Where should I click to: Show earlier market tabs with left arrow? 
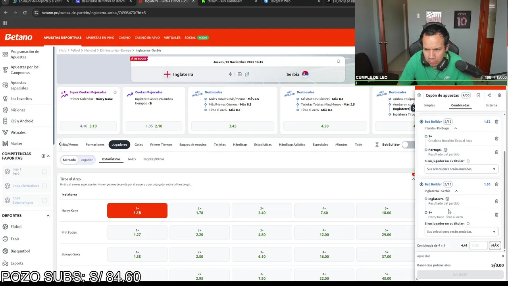click(60, 144)
